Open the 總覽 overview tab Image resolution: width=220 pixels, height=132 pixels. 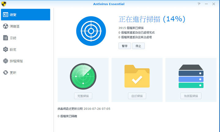pos(25,15)
